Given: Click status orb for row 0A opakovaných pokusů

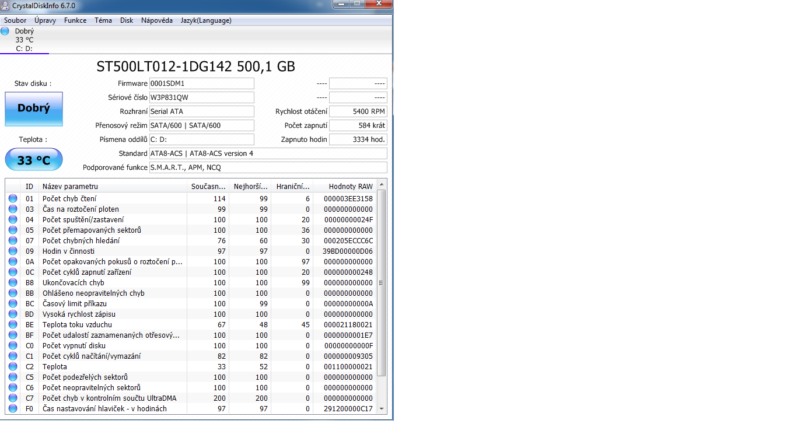Looking at the screenshot, I should 13,262.
